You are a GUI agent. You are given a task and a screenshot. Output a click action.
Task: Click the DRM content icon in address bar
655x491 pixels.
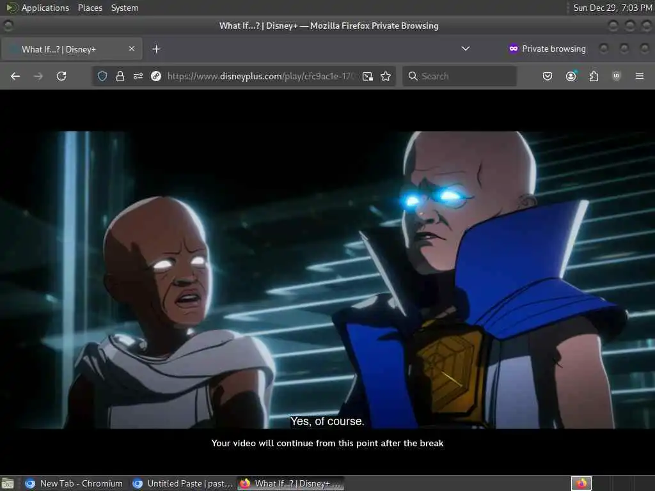(x=156, y=76)
